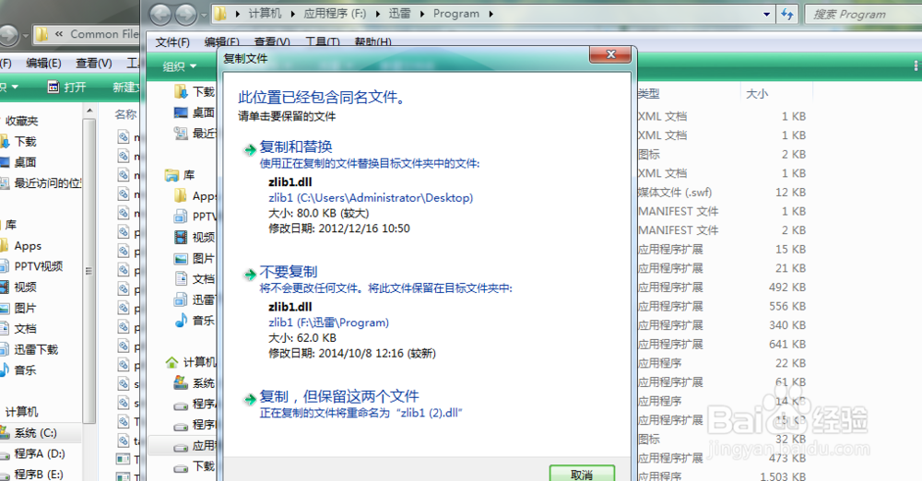This screenshot has width=922, height=481.
Task: Open 编辑(E) menu in Program window
Action: coord(221,42)
